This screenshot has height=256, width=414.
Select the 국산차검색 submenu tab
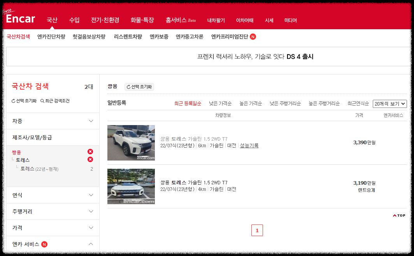[18, 37]
